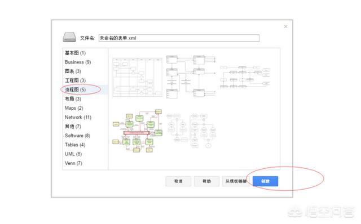This screenshot has height=224, width=361.
Task: Select the top-middle entity diagram template
Action: click(x=191, y=77)
